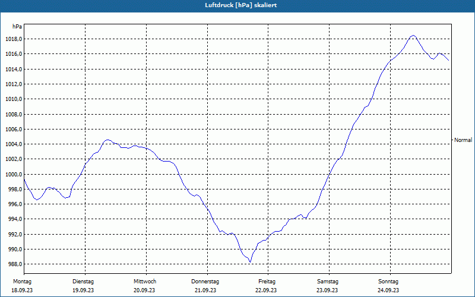Viewport: 475px width, 297px height.
Task: Click the date 20.09.23
Action: pos(144,290)
